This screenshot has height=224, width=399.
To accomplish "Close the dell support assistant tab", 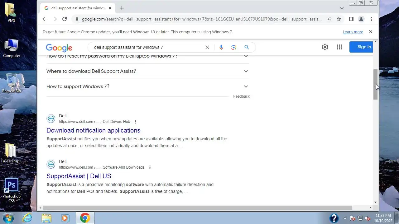I will tap(110, 8).
